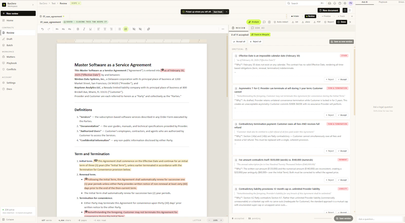Apply Heading 1 style
The image size is (405, 223).
point(57,29)
